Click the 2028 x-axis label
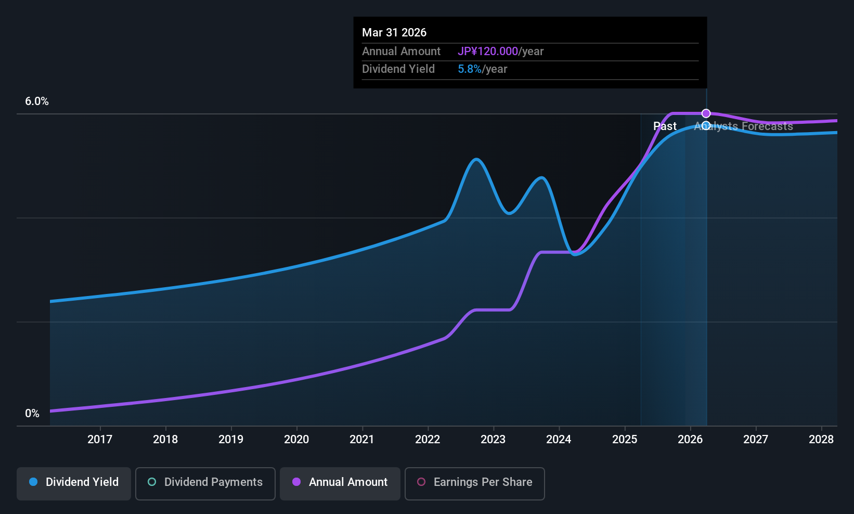This screenshot has width=854, height=514. [821, 440]
